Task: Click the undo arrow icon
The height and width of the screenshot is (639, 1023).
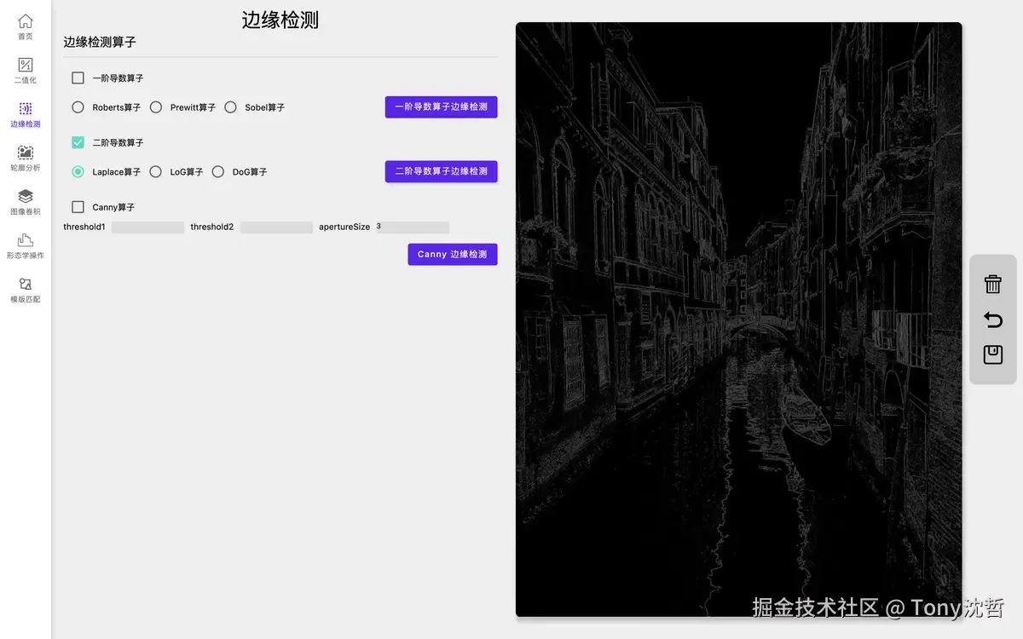Action: click(992, 320)
